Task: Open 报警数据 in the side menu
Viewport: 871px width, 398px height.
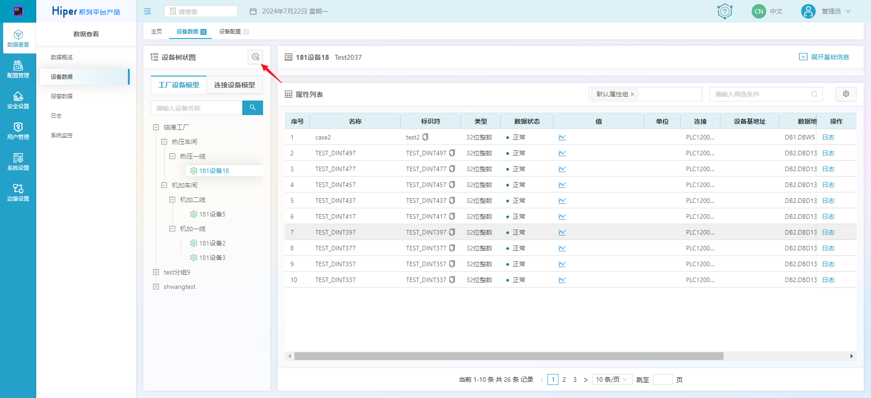Action: tap(62, 96)
